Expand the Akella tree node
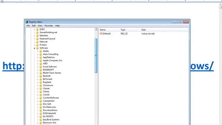222x125 pixels. [38, 51]
